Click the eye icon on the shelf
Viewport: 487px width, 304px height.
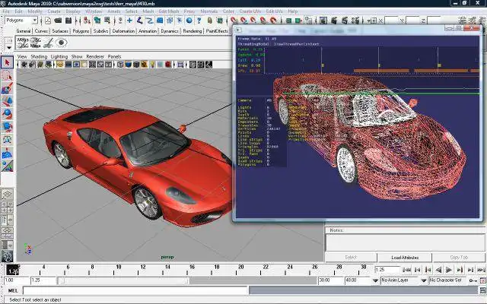(x=62, y=43)
